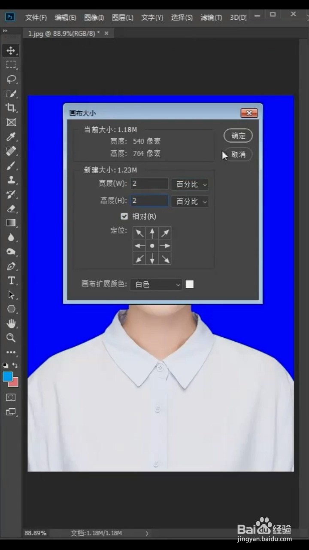Select the Hand tool
This screenshot has width=309, height=550.
11,324
